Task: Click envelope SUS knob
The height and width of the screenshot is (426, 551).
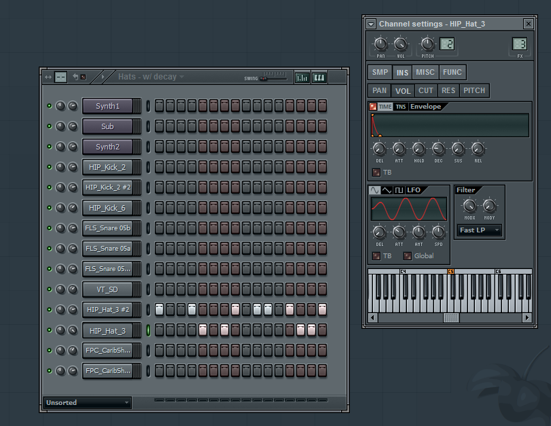Action: [458, 149]
